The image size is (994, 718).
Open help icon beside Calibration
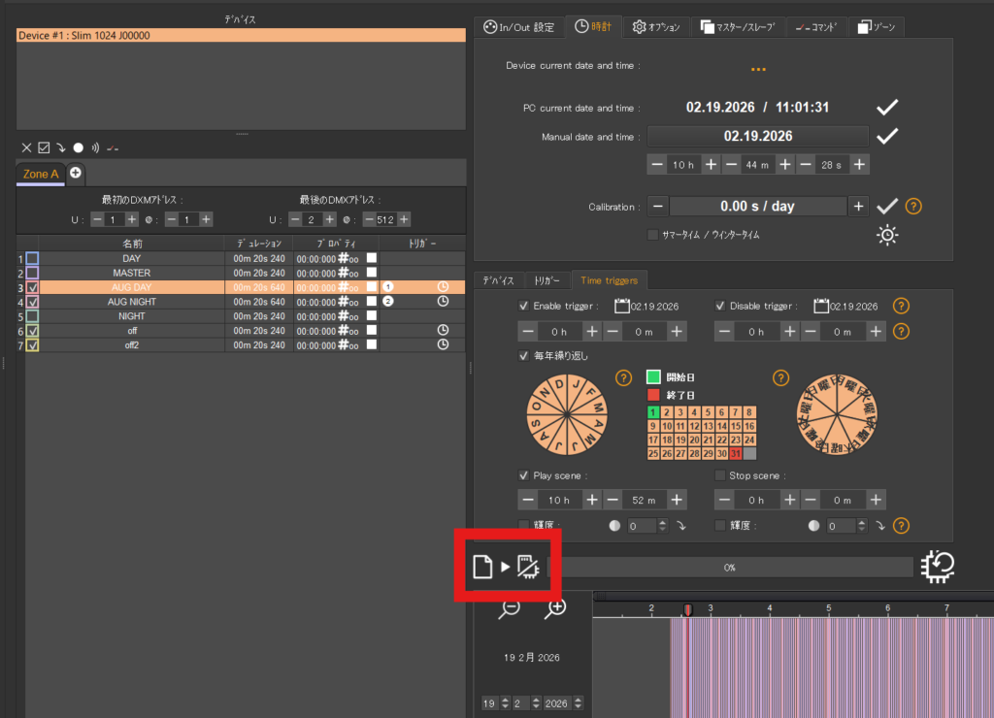[x=912, y=206]
